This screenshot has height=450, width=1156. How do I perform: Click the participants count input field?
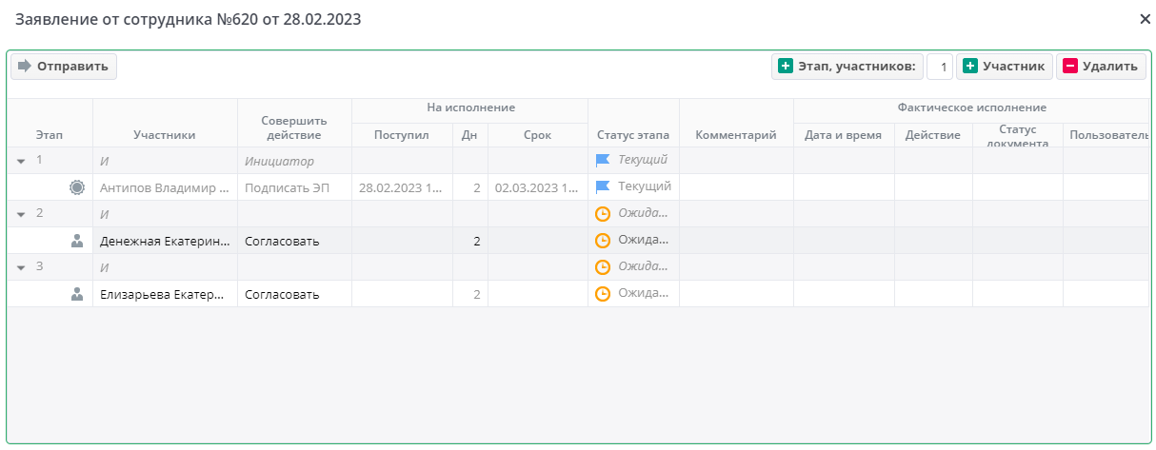(940, 67)
